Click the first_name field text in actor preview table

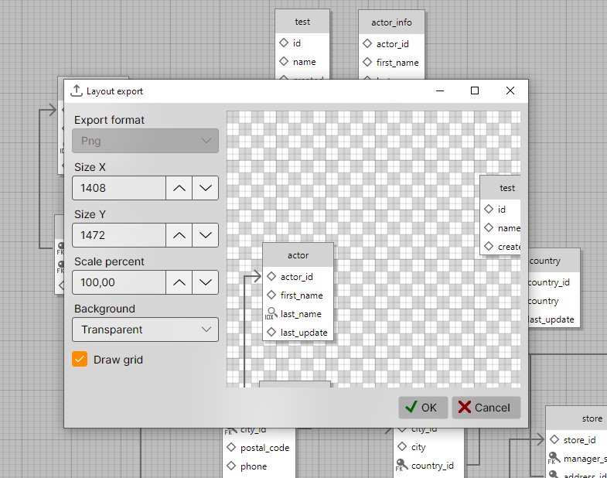point(302,295)
